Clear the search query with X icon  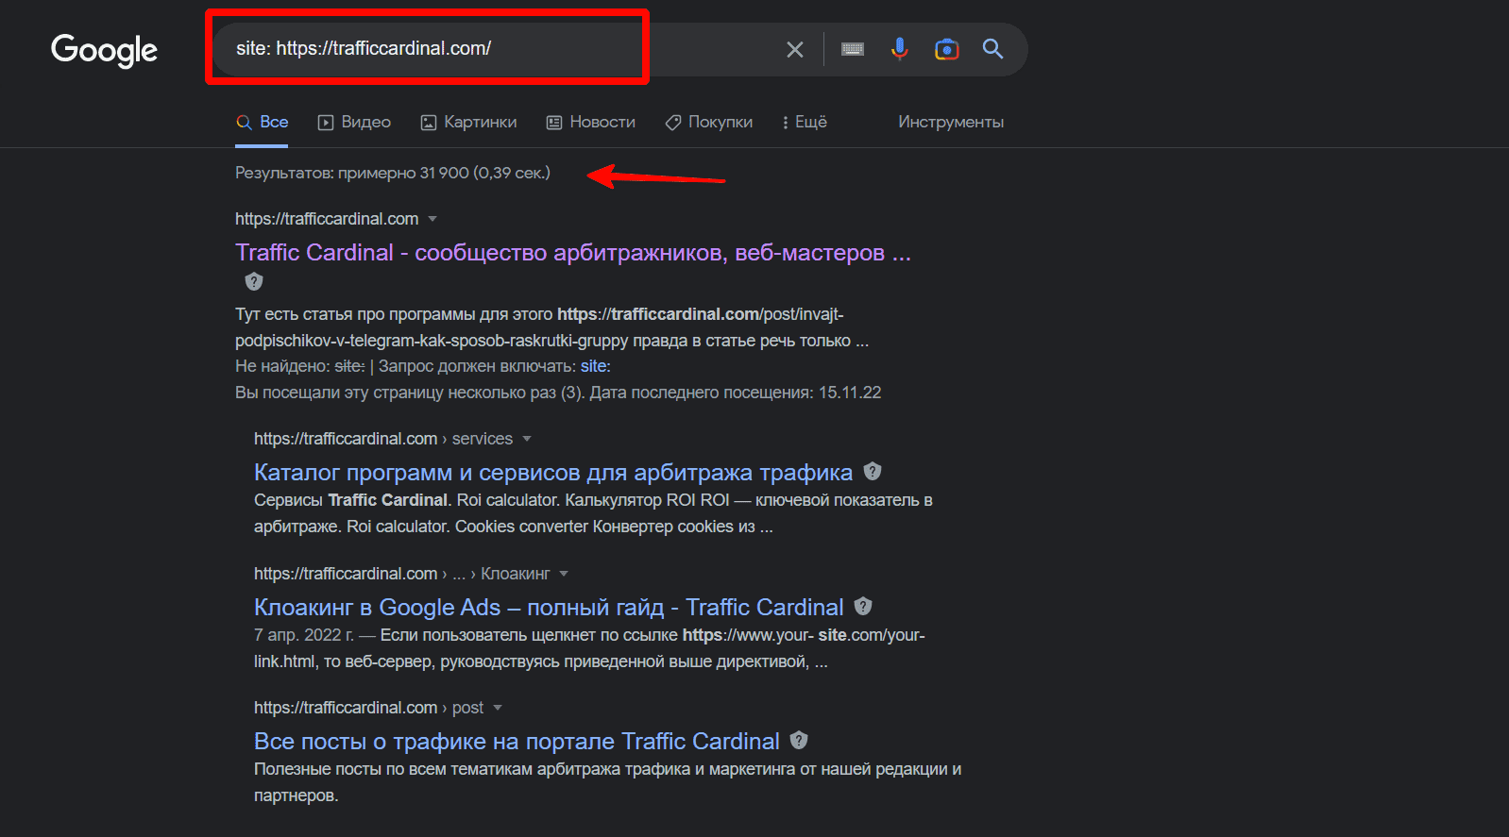795,49
